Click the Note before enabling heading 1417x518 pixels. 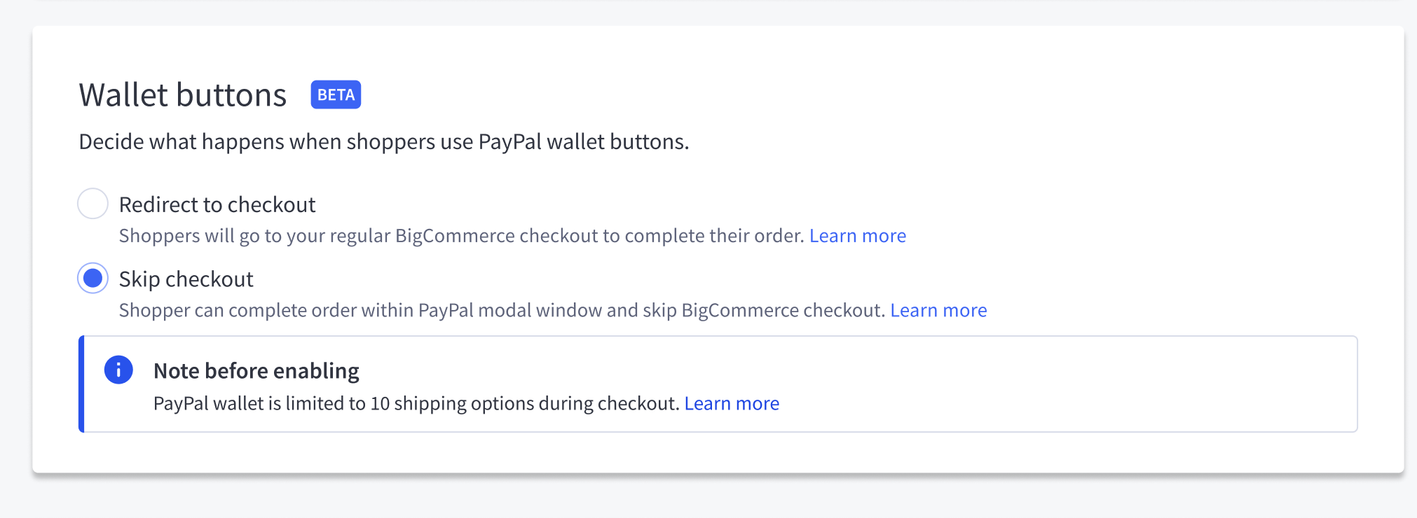click(256, 371)
